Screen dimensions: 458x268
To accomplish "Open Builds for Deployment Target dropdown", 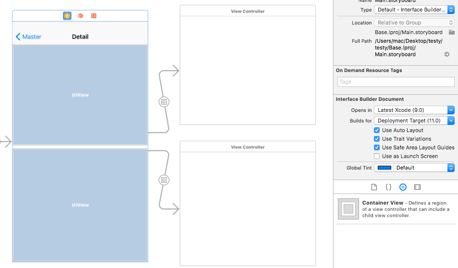I will coord(414,121).
